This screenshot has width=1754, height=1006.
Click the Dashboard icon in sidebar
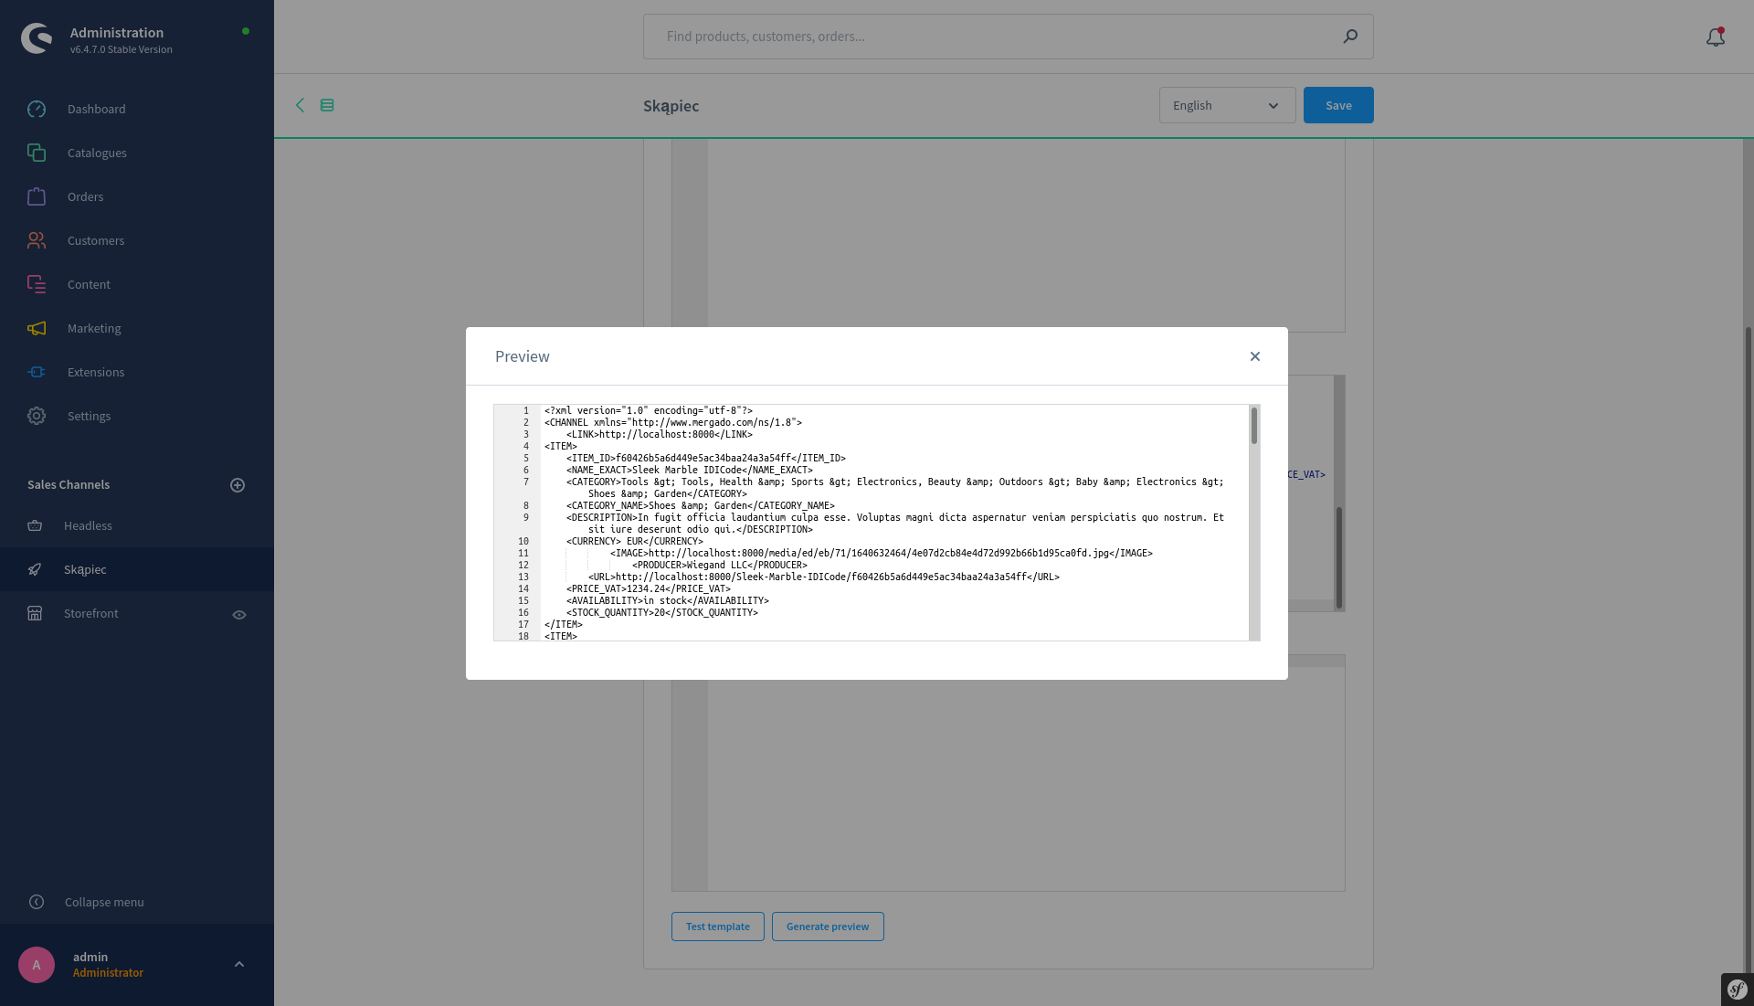coord(37,109)
